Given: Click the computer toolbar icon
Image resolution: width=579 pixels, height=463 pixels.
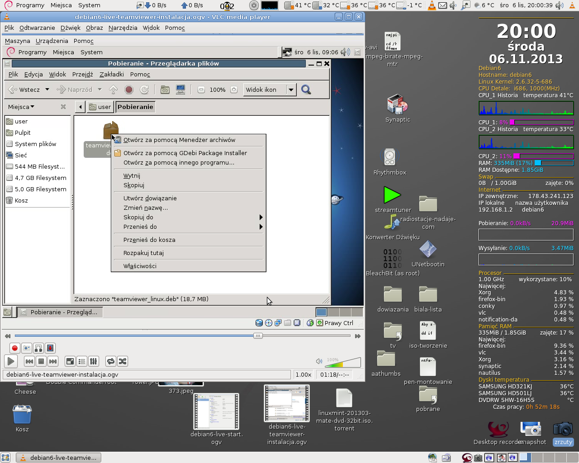Looking at the screenshot, I should [180, 90].
